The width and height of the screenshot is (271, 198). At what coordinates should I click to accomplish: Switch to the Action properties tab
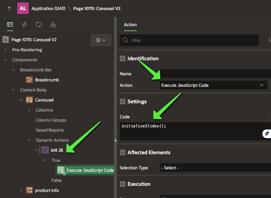(x=130, y=25)
